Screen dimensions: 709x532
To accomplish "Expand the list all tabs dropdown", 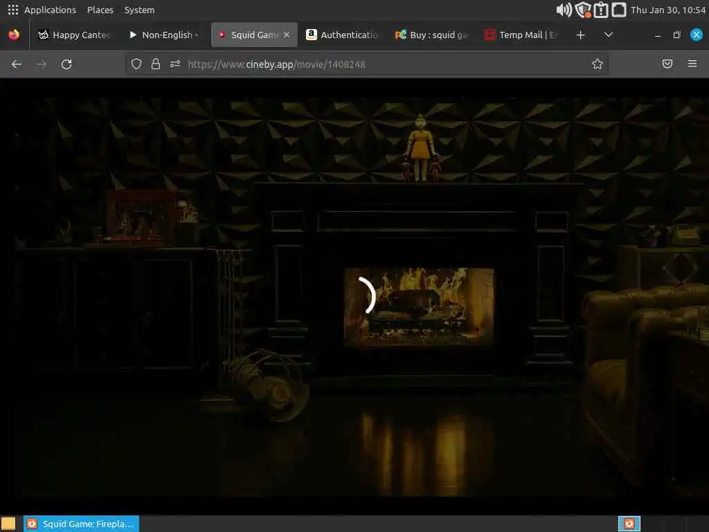I will point(609,35).
